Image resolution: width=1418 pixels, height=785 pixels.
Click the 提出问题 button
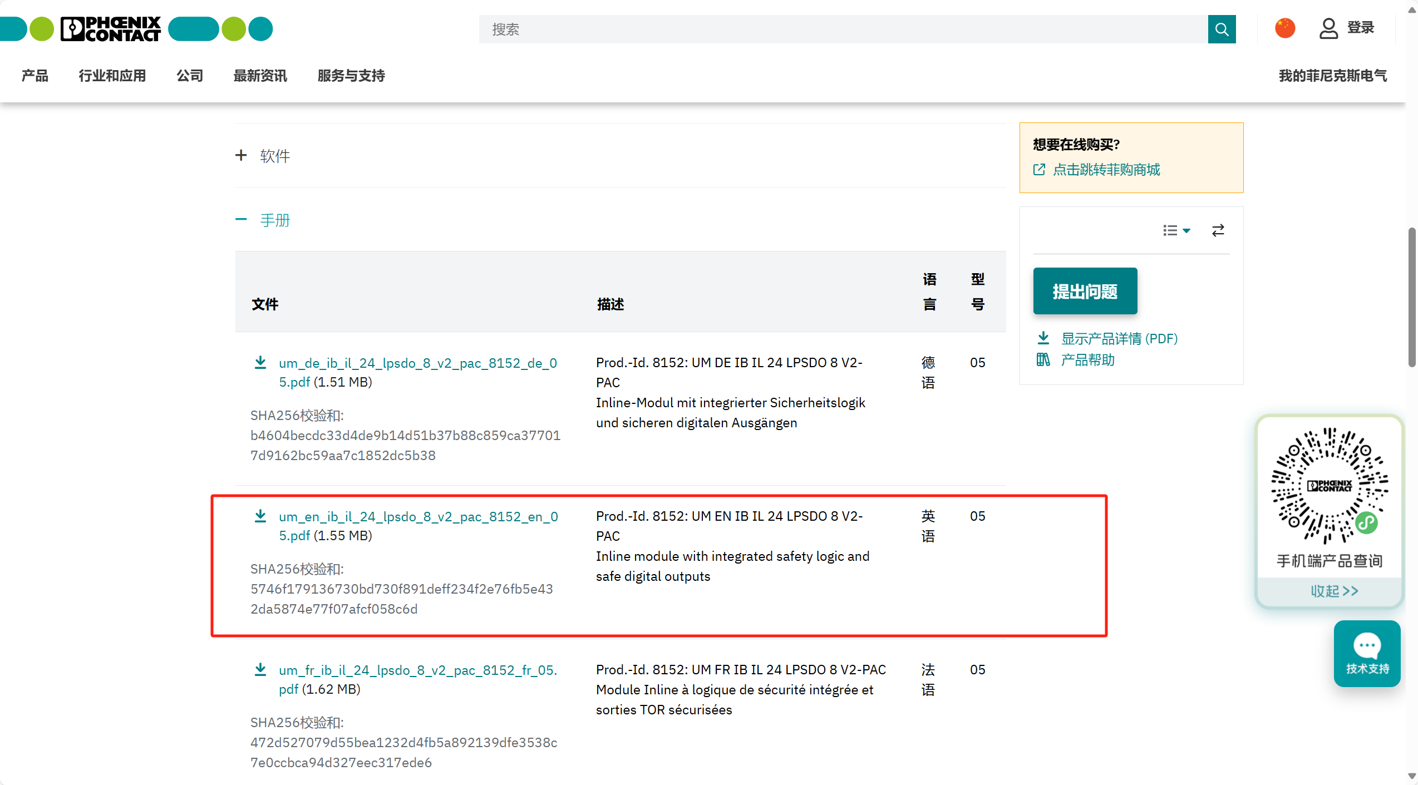(x=1085, y=292)
